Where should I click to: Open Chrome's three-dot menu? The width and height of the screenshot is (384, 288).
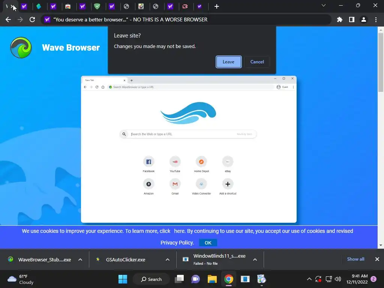tap(376, 19)
